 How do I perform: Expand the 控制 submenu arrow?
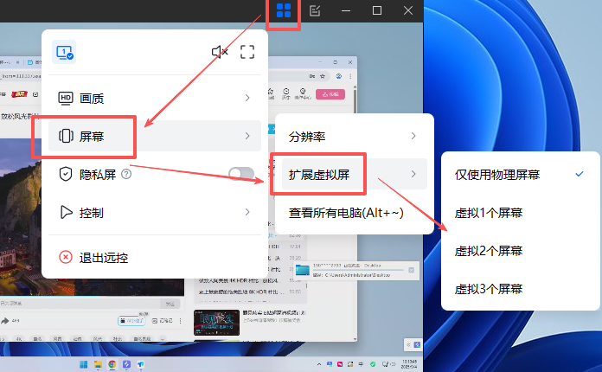pos(247,212)
